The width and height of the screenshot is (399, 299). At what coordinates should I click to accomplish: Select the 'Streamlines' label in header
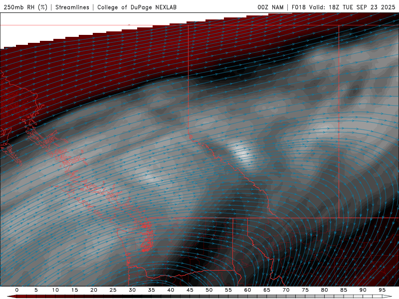(x=72, y=7)
